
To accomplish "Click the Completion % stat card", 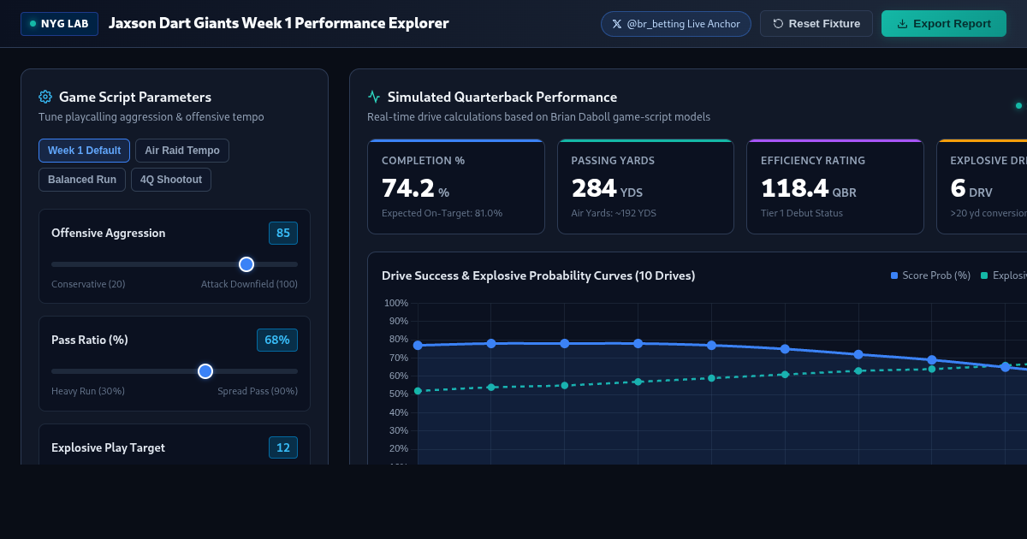I will (x=456, y=187).
